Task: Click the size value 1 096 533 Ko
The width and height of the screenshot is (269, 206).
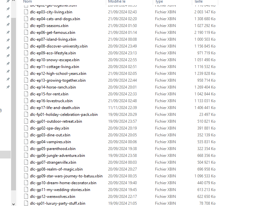Action: 205,176
